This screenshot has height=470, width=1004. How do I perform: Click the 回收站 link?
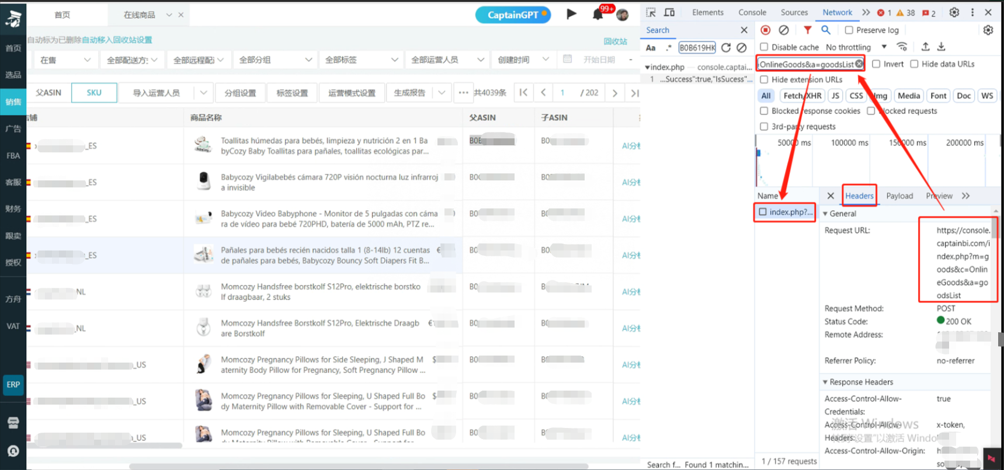click(615, 41)
